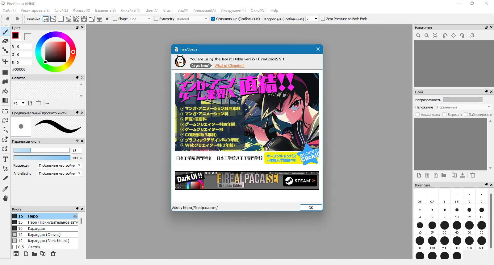This screenshot has width=494, height=265.
Task: Close the Навигатор panel
Action: point(491,27)
